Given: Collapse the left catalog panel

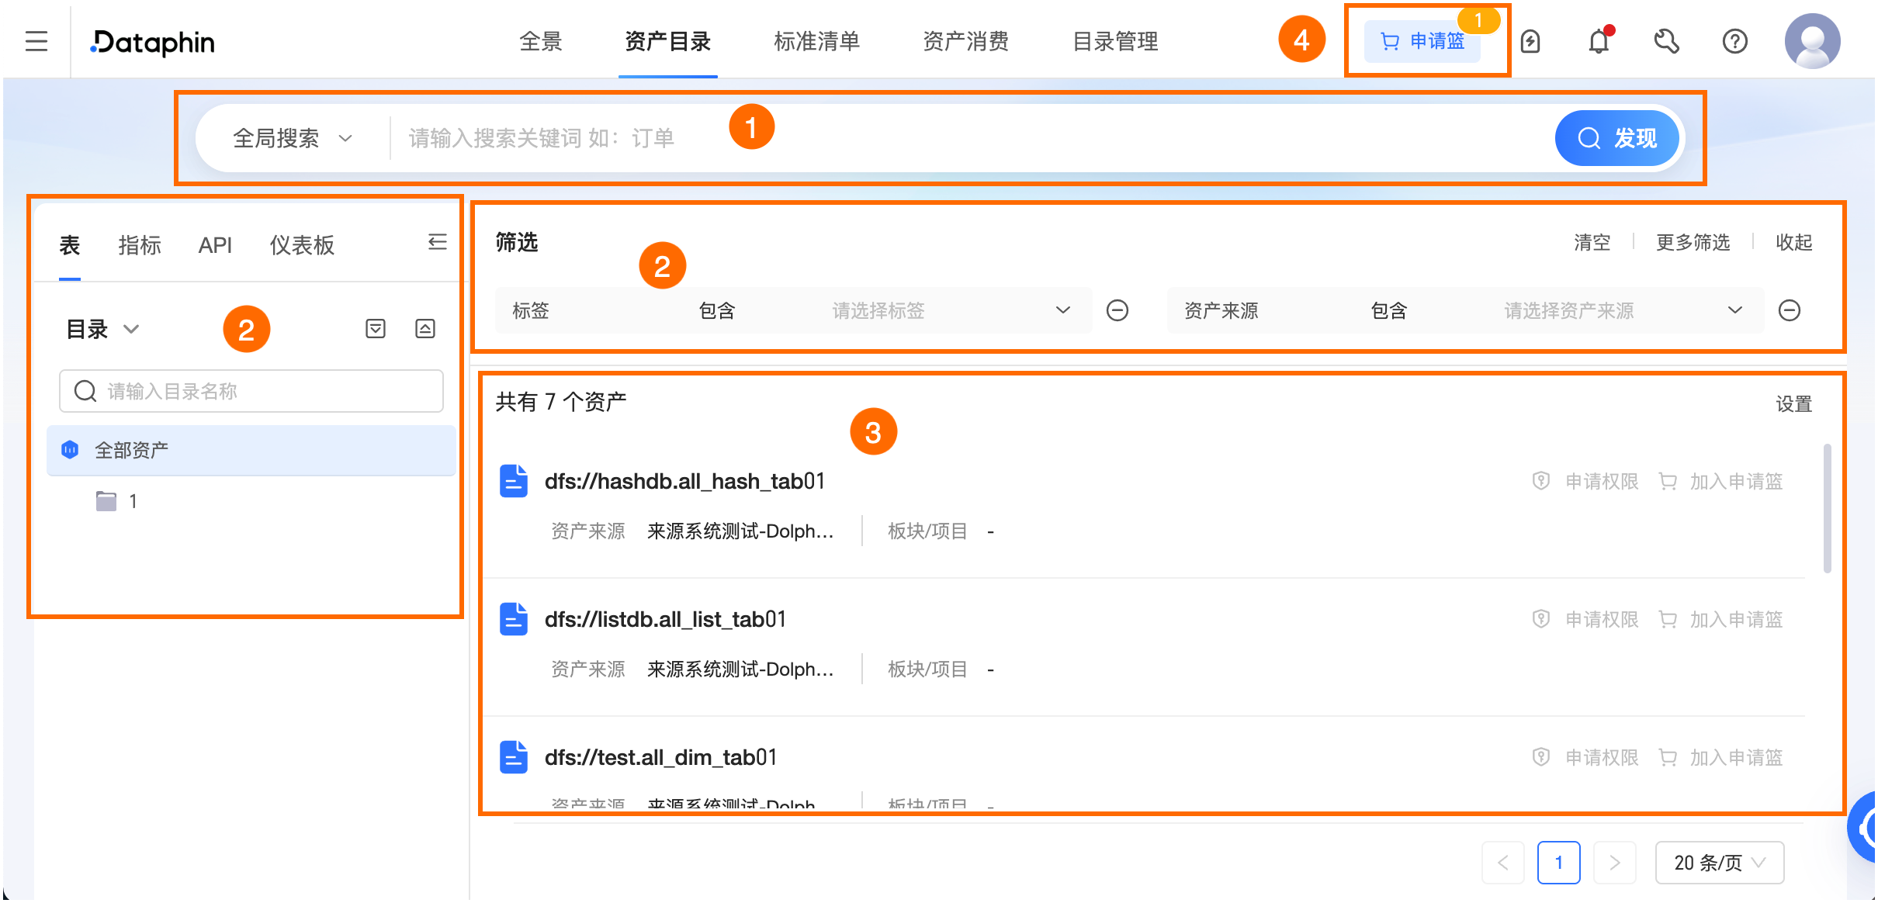Looking at the screenshot, I should click(x=437, y=243).
